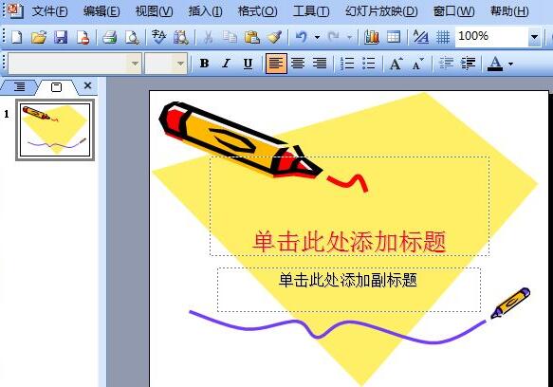
Task: Toggle Underline formatting
Action: [x=248, y=64]
